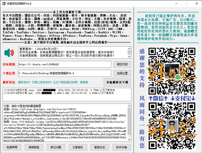The height and width of the screenshot is (153, 202).
Task: Click the ↓支付宝↓ label
Action: pos(183,98)
